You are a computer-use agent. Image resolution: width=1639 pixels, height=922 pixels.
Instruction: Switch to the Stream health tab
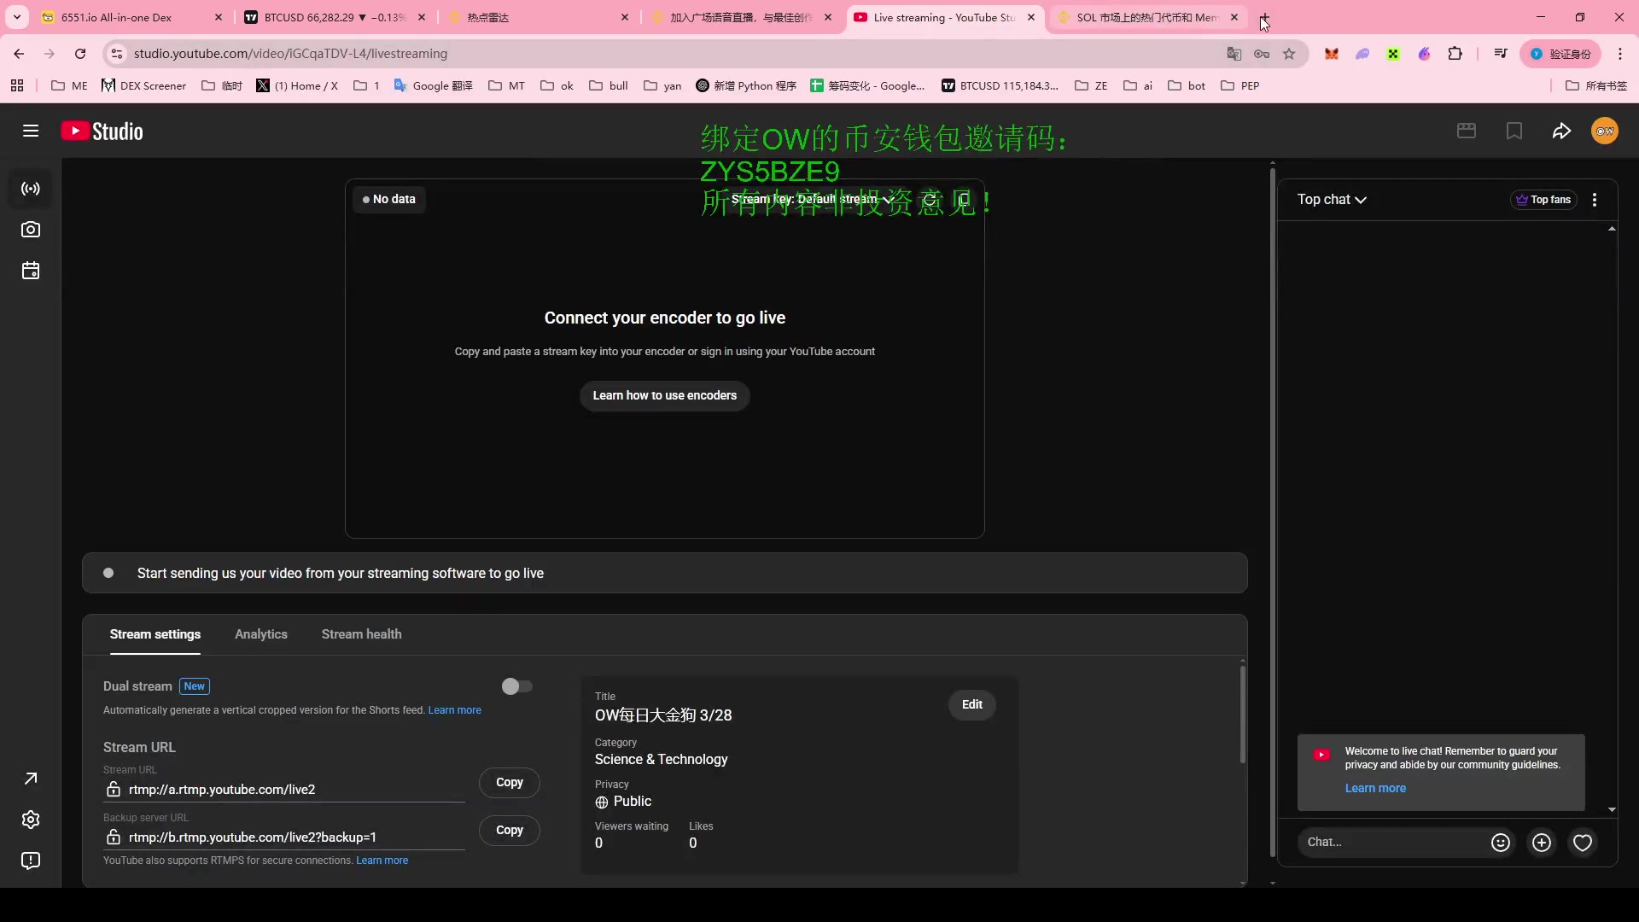361,634
